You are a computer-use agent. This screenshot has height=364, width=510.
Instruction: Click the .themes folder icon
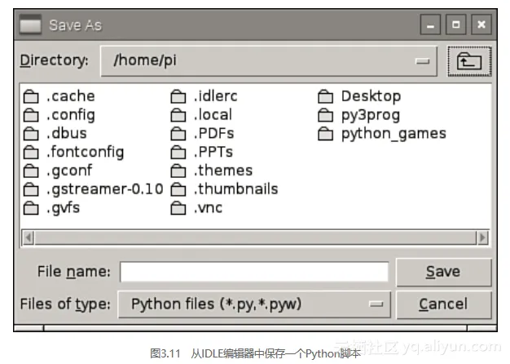pos(178,171)
